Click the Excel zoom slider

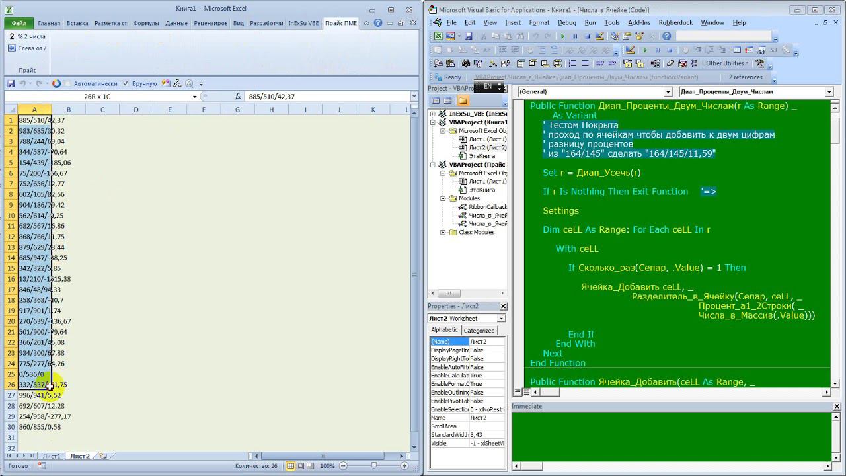pyautogui.click(x=373, y=466)
